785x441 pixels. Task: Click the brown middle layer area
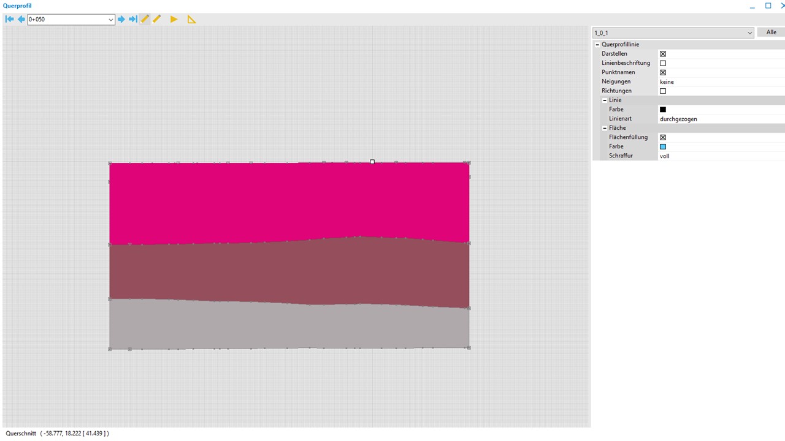pyautogui.click(x=289, y=273)
